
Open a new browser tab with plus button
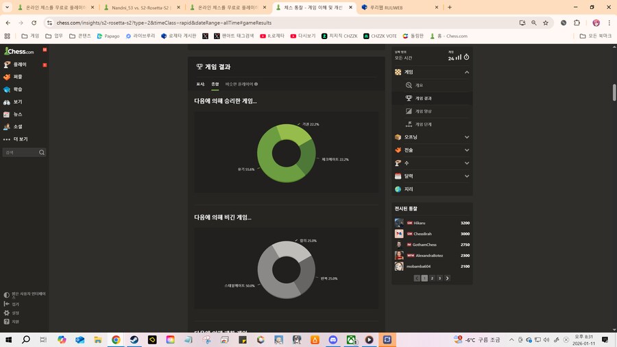point(449,7)
